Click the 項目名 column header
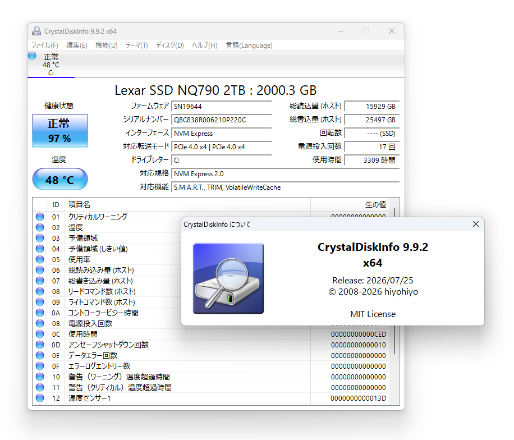 click(x=187, y=205)
